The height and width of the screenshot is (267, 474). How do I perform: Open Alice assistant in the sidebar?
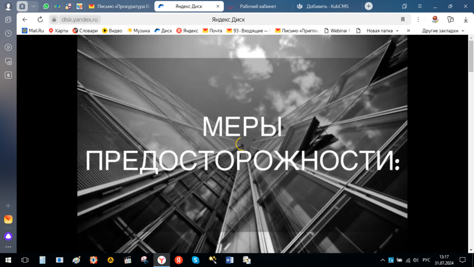pyautogui.click(x=8, y=236)
